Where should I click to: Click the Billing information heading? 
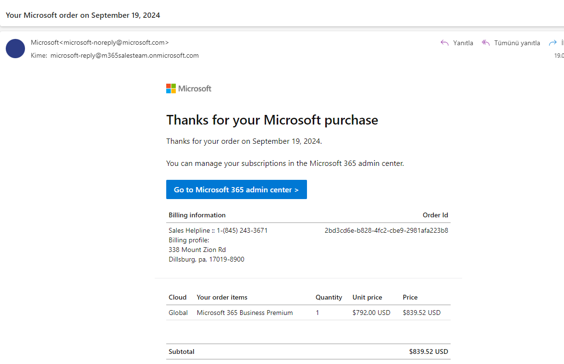click(197, 215)
